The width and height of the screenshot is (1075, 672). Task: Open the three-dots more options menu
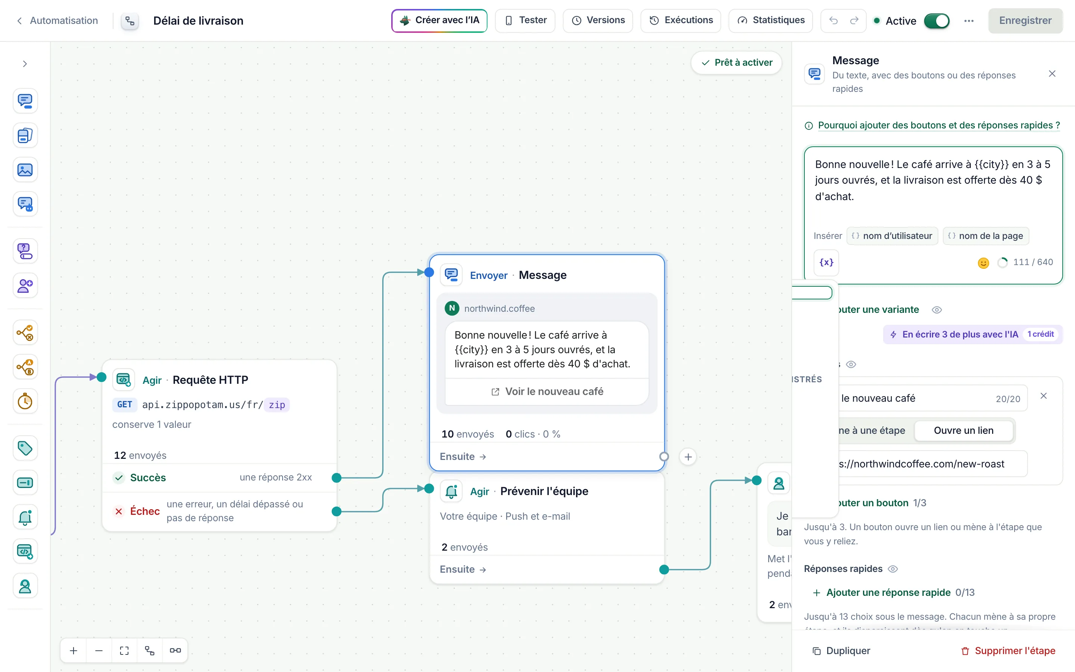969,21
